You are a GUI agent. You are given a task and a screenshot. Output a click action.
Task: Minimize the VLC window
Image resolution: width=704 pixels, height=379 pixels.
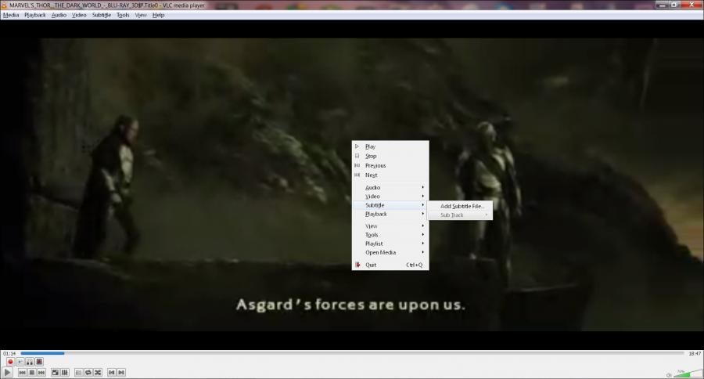coord(661,5)
